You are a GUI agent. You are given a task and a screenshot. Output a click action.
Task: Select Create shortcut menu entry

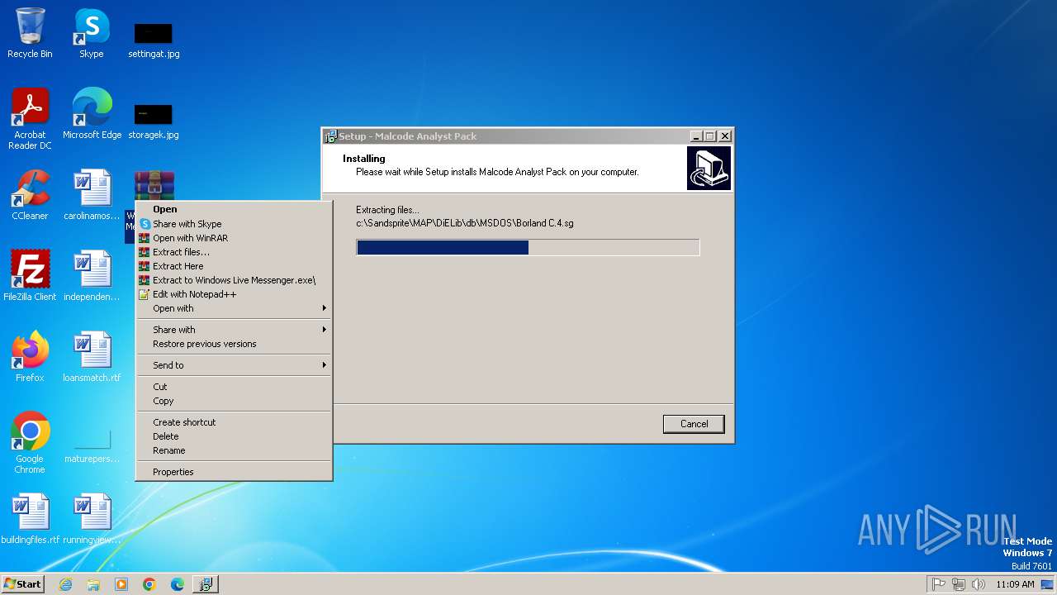tap(234, 422)
